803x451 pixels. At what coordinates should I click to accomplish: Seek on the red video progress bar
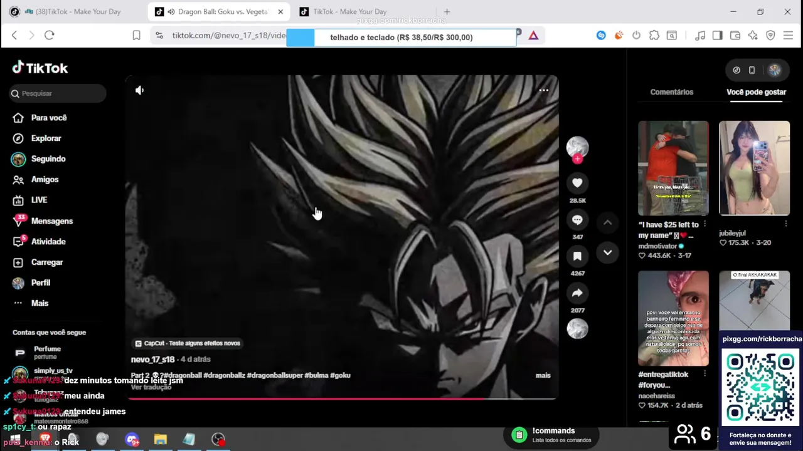click(343, 398)
